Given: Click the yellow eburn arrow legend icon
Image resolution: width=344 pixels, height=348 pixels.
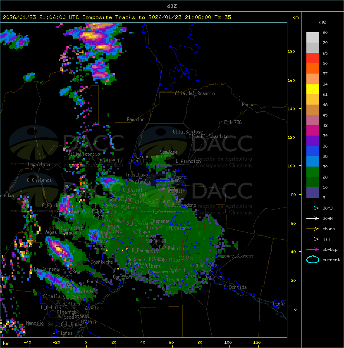Looking at the screenshot, I should (x=313, y=229).
